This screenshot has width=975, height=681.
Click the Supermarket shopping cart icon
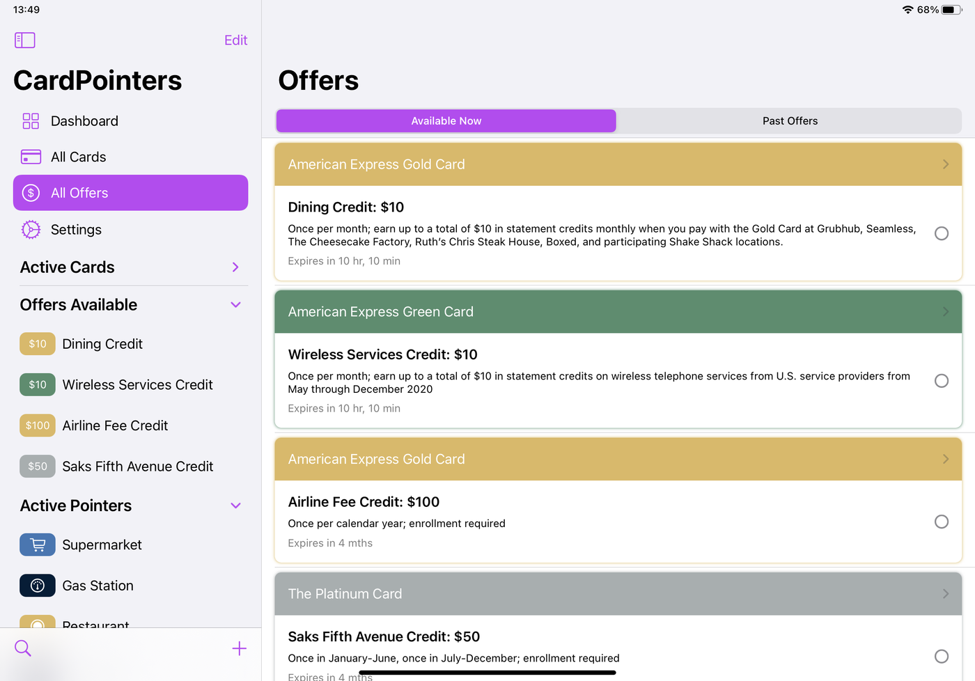coord(38,545)
